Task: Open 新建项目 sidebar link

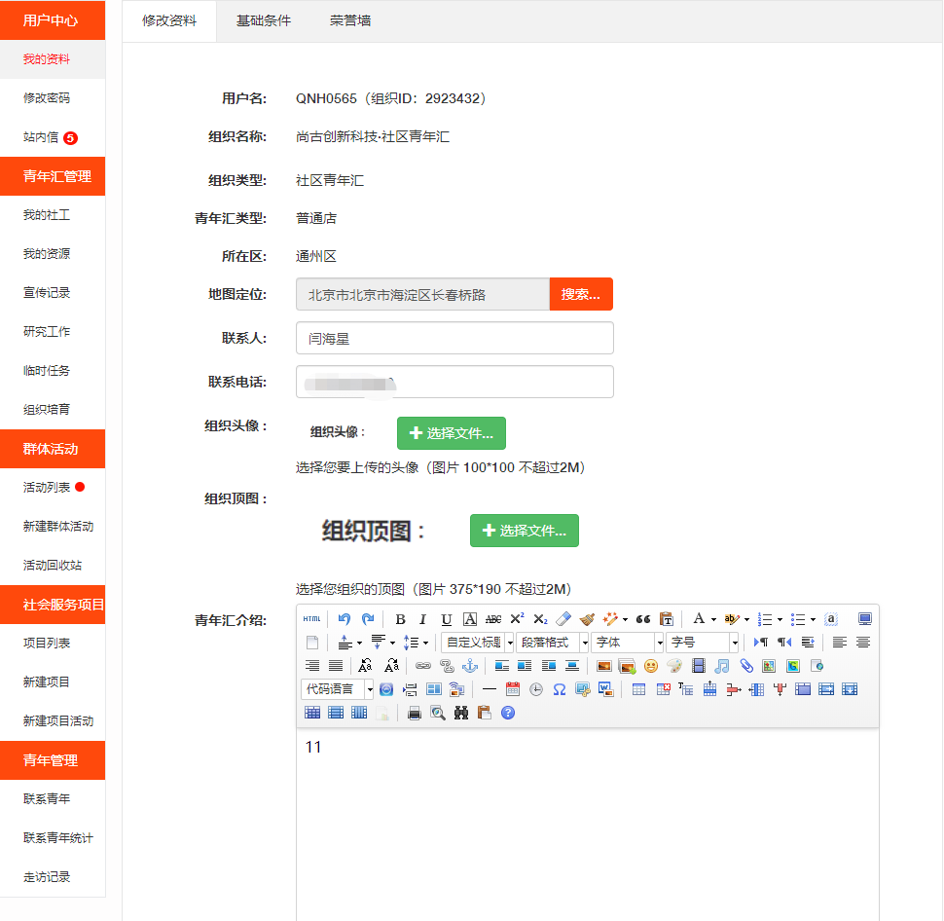Action: [x=47, y=682]
